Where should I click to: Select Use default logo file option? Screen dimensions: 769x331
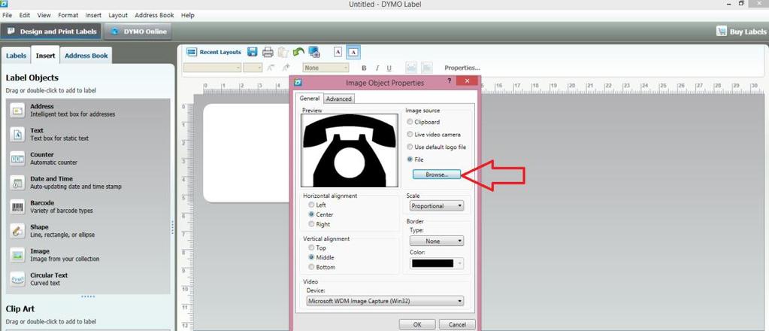pos(410,147)
